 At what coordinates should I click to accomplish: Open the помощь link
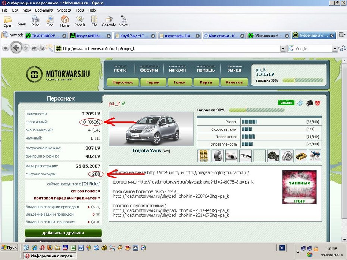click(x=206, y=70)
